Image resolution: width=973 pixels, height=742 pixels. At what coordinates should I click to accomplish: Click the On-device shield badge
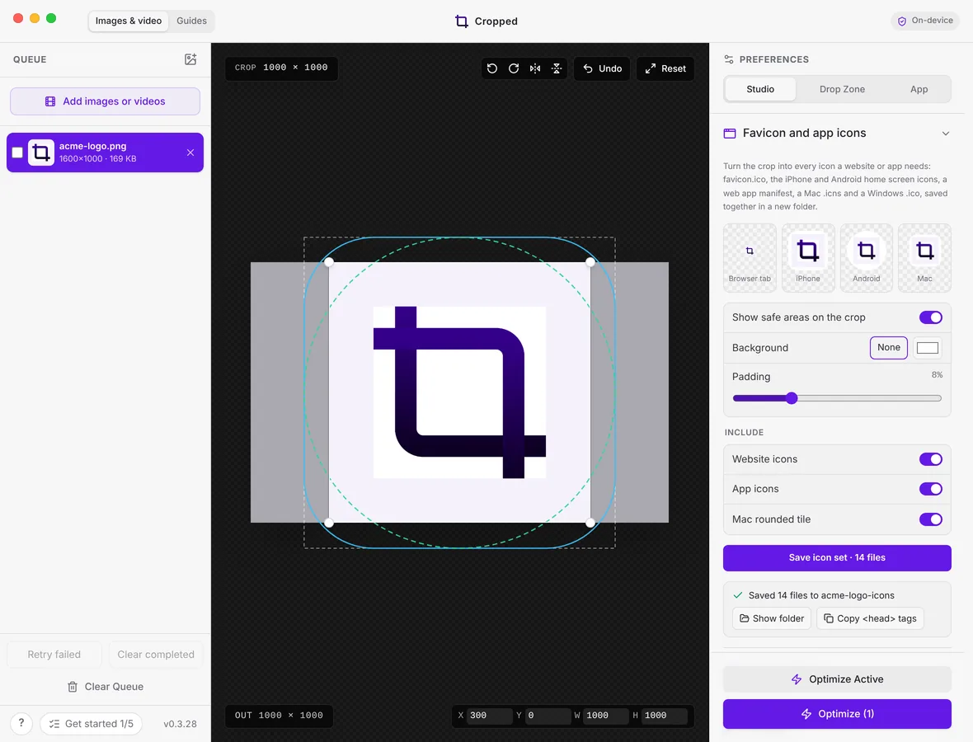coord(924,21)
